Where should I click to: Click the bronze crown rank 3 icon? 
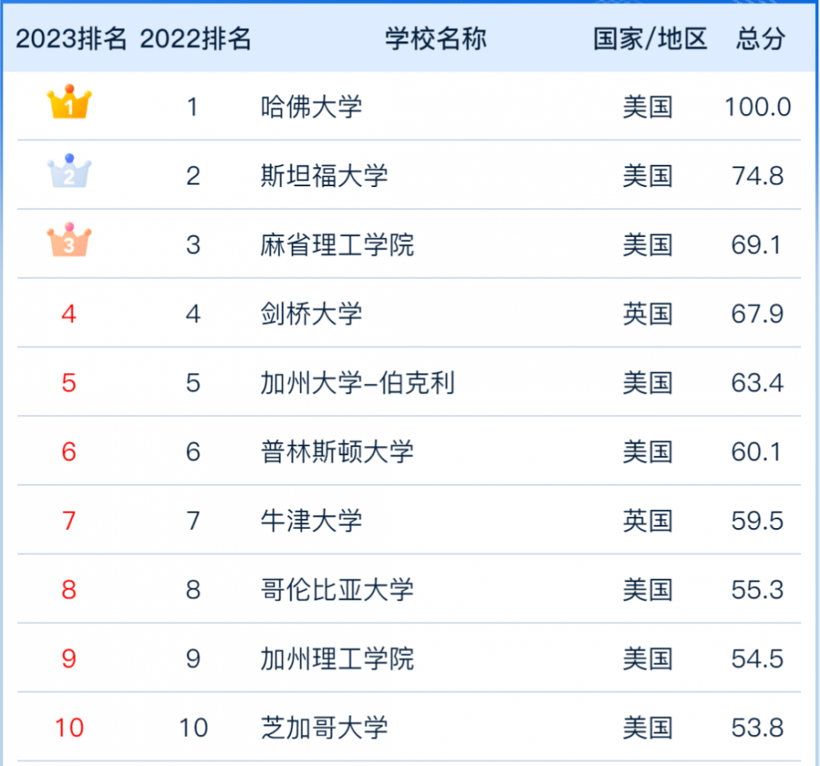coord(70,241)
